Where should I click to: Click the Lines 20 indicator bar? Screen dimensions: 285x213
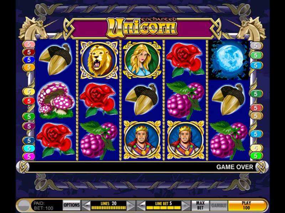(109, 206)
